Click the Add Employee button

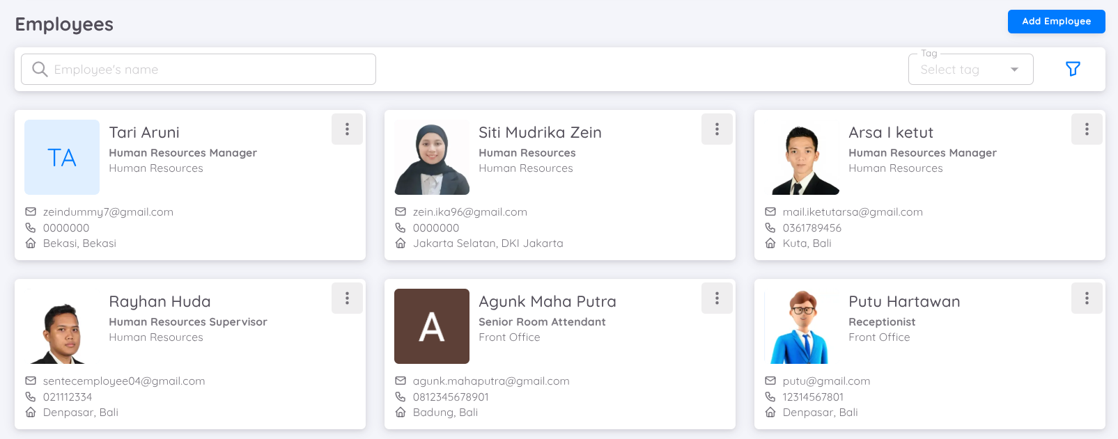tap(1056, 22)
